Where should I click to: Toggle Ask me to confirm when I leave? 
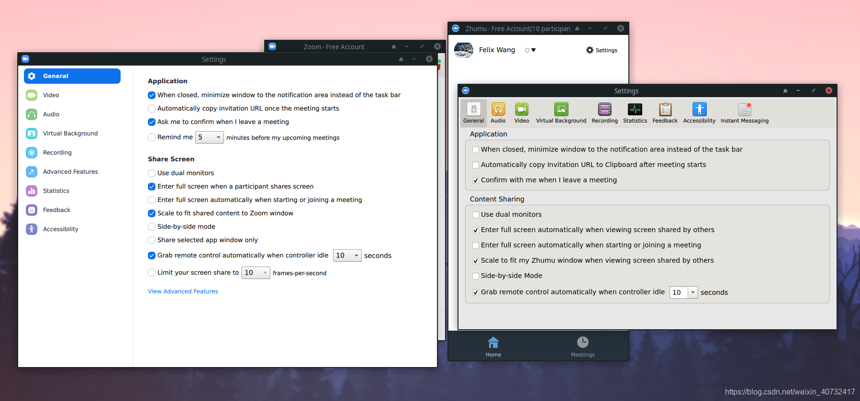click(x=152, y=122)
